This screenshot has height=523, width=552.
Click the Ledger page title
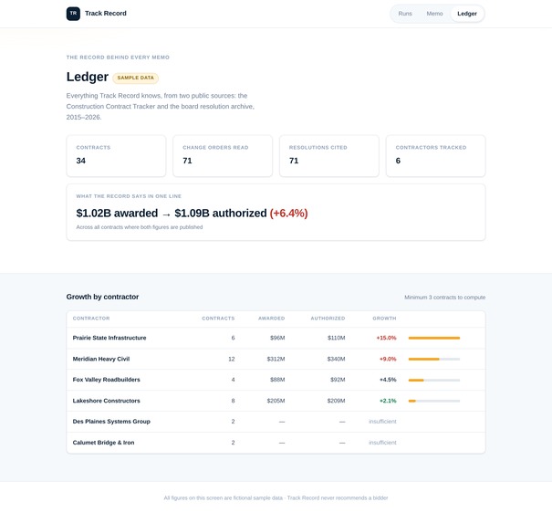(88, 77)
